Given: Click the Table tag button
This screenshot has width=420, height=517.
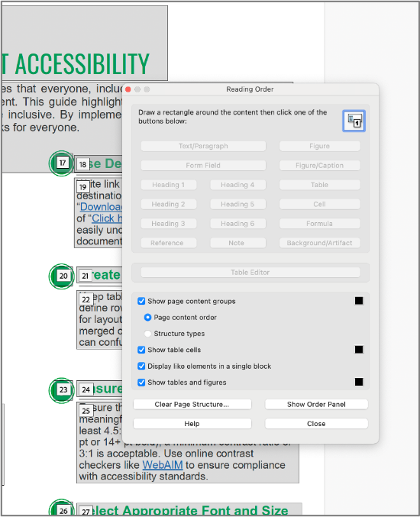Looking at the screenshot, I should point(319,185).
